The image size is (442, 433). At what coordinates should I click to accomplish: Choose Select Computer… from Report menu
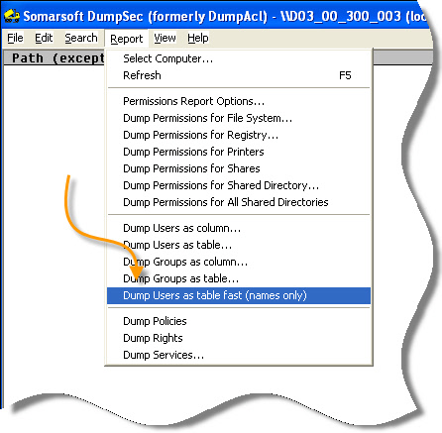(x=239, y=58)
